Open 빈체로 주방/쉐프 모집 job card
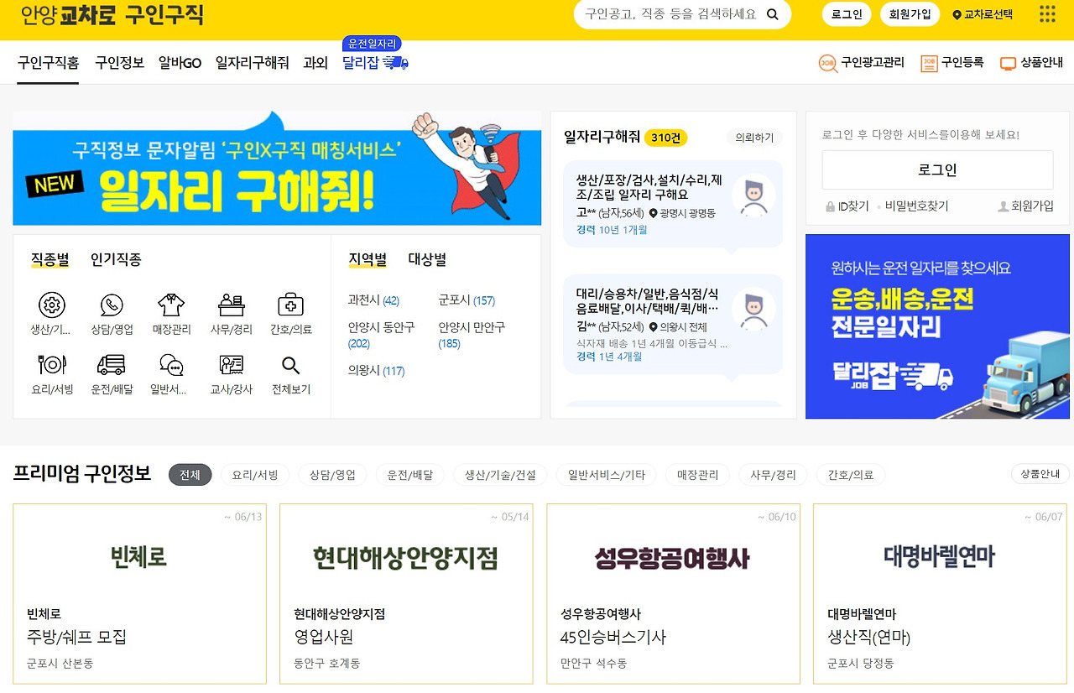Image resolution: width=1074 pixels, height=693 pixels. click(x=139, y=594)
